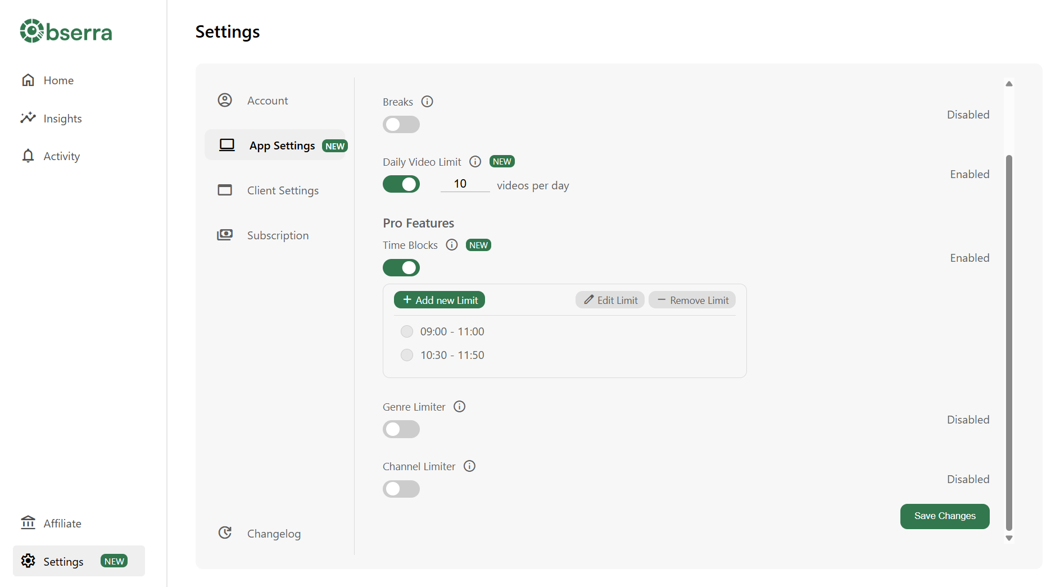1060x587 pixels.
Task: Click the Settings label in sidebar
Action: 64,562
